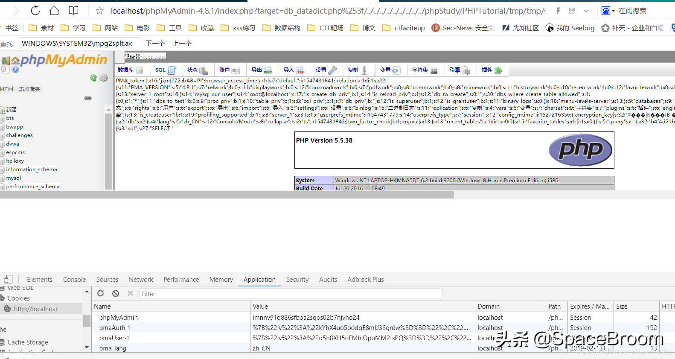Screen dimensions: 675x359
Task: Open the search engine selector dropdown
Action: tap(608, 11)
